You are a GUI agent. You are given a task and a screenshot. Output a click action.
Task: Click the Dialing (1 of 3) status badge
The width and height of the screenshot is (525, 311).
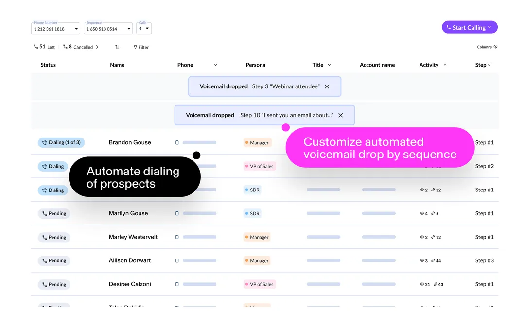coord(61,142)
